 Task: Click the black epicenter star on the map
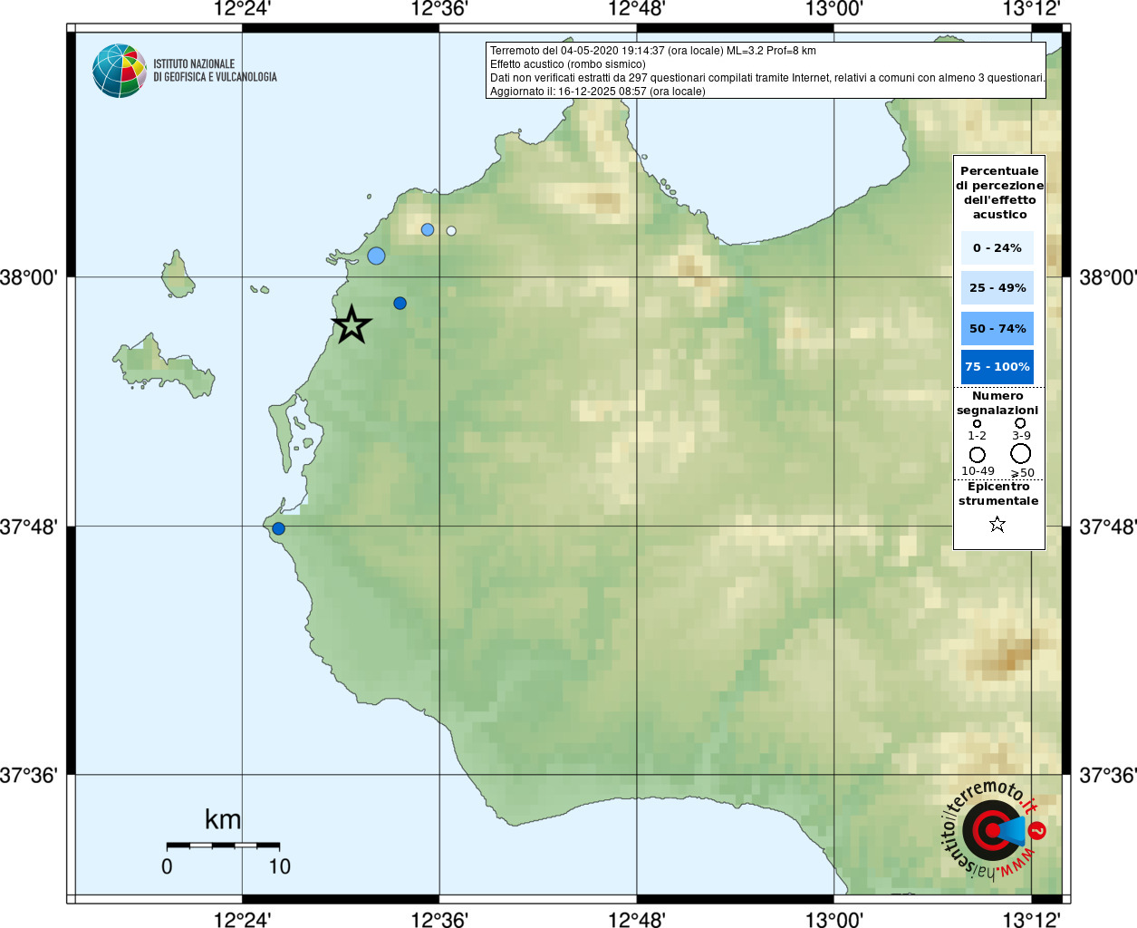click(x=352, y=324)
